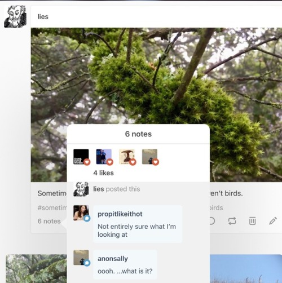This screenshot has height=283, width=282.
Task: Open the mossy tree thumbnail below post
Action: pyautogui.click(x=36, y=269)
